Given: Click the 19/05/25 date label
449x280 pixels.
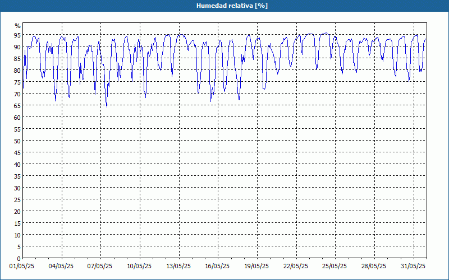Looking at the screenshot, I should tap(256, 267).
